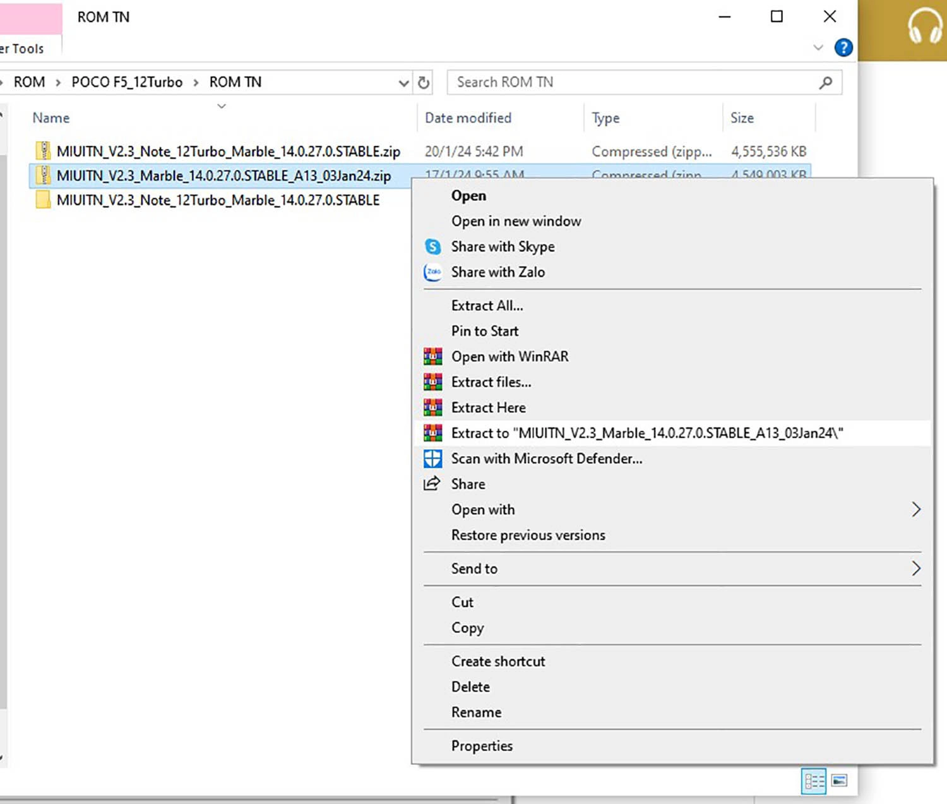Click the pink contextual tab header
Screen dimensions: 947x804
[31, 19]
